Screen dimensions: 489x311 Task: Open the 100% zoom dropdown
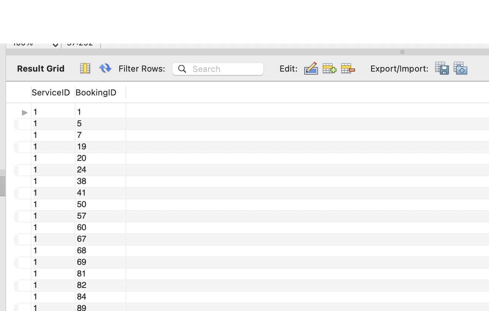click(x=55, y=44)
